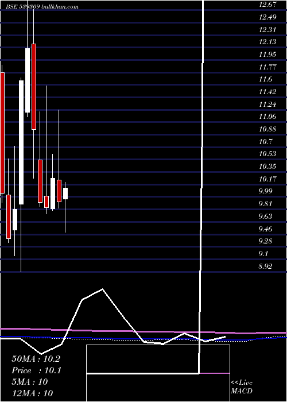Image resolution: width=287 pixels, height=402 pixels.
Task: Click the 11.95 price axis label
Action: pyautogui.click(x=267, y=55)
